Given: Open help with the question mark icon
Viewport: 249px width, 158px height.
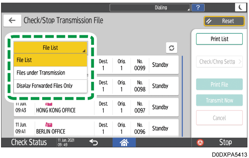Looking at the screenshot, I should coord(198,8).
